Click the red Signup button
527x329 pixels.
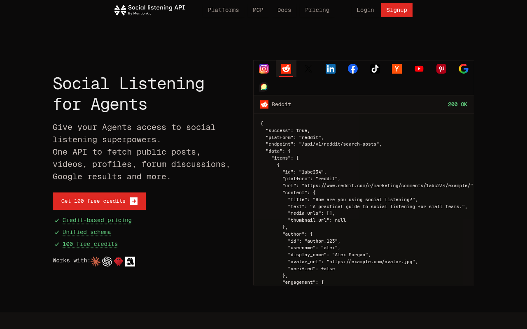397,10
